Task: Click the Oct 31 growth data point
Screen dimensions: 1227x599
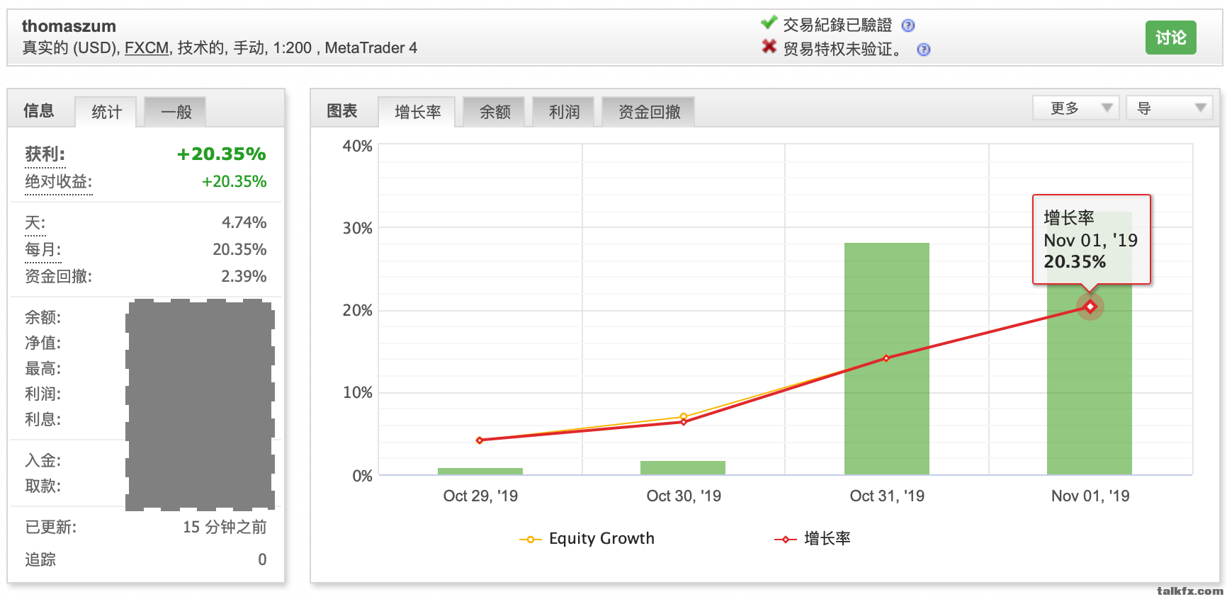Action: tap(886, 358)
